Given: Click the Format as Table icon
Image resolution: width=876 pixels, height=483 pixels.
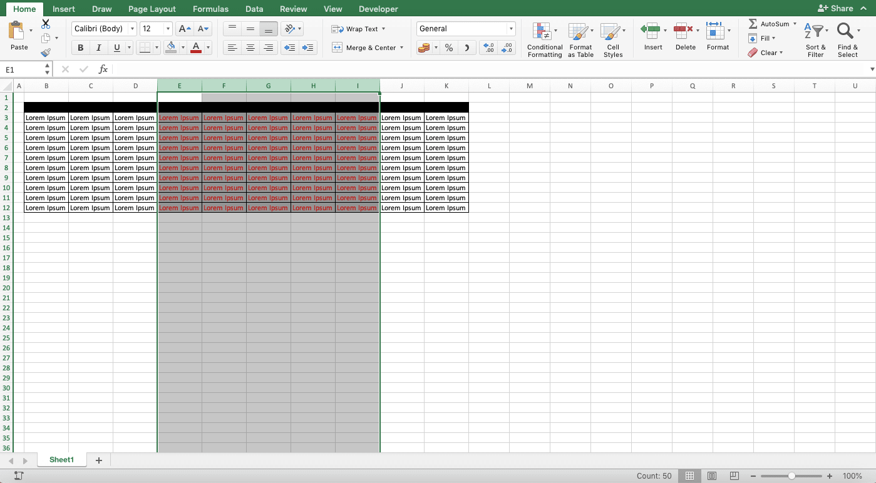Looking at the screenshot, I should click(580, 39).
